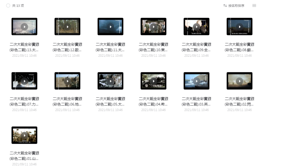Click the date under episode 05 file
The width and height of the screenshot is (297, 168).
coord(111,110)
